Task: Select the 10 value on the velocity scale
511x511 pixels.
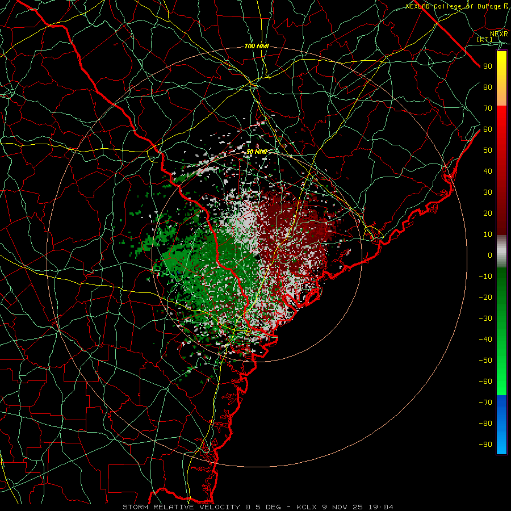Action: (x=488, y=234)
